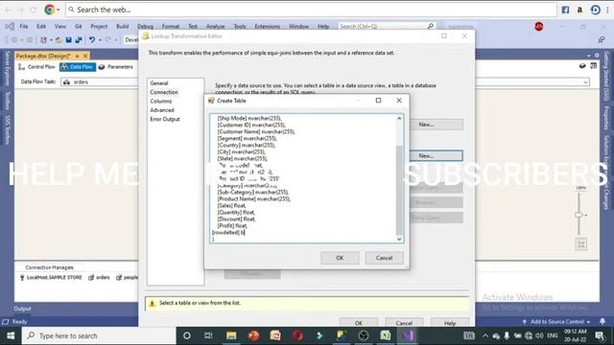Close the Package.dtsx design tab

pyautogui.click(x=85, y=56)
